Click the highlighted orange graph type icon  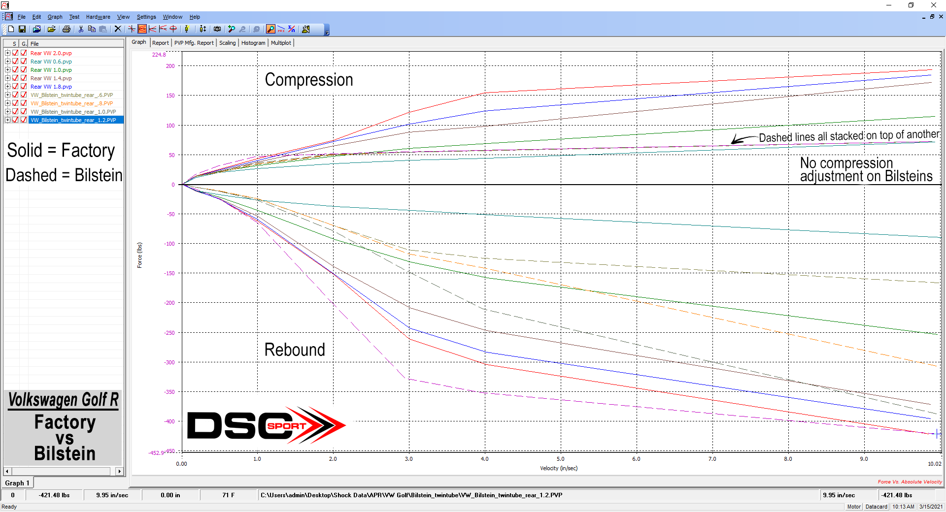pos(142,29)
